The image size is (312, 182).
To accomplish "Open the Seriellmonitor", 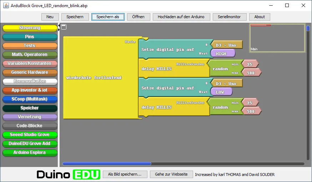I will pos(229,17).
